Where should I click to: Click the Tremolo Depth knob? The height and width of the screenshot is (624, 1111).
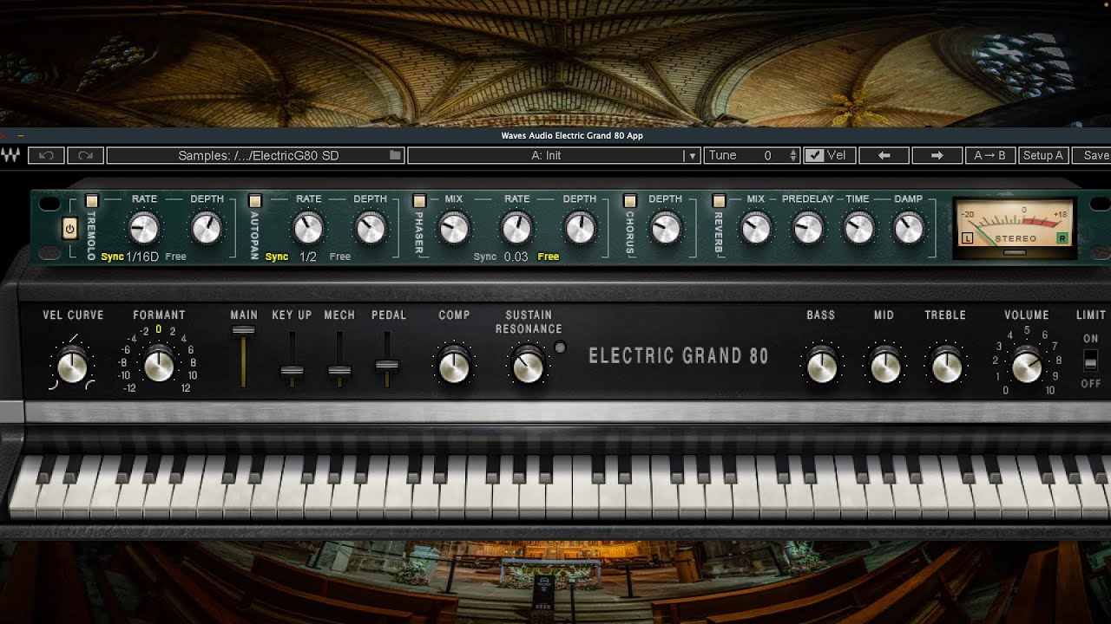click(207, 229)
